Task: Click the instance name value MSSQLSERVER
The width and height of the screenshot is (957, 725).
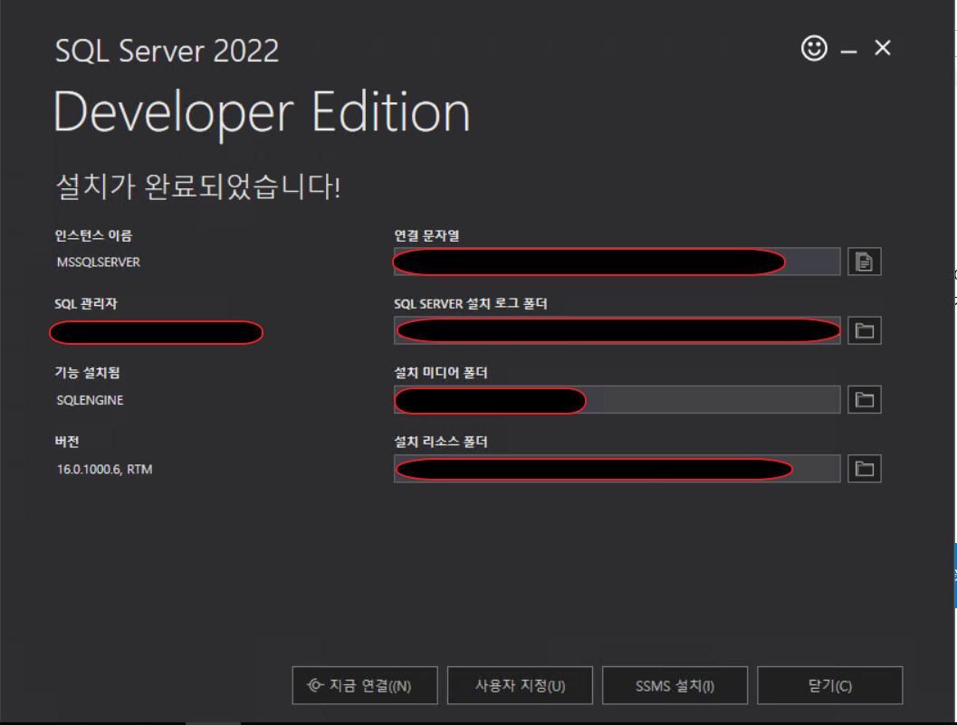Action: pyautogui.click(x=99, y=262)
